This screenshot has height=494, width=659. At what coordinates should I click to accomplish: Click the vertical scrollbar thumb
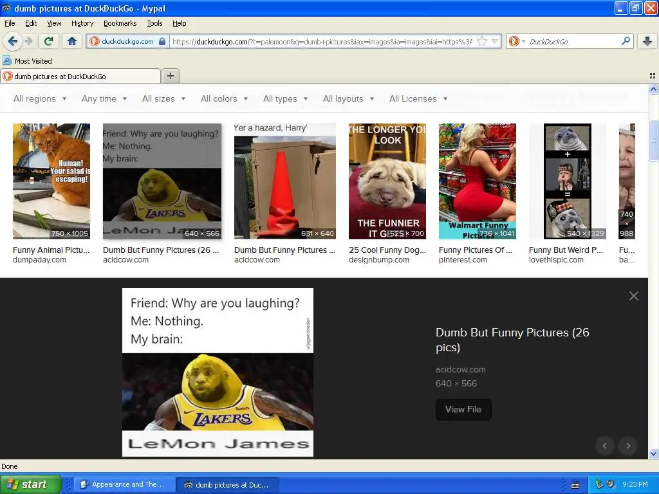pos(653,141)
